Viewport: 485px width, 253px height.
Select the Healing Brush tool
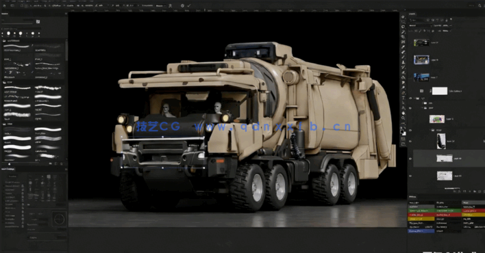coord(403,52)
